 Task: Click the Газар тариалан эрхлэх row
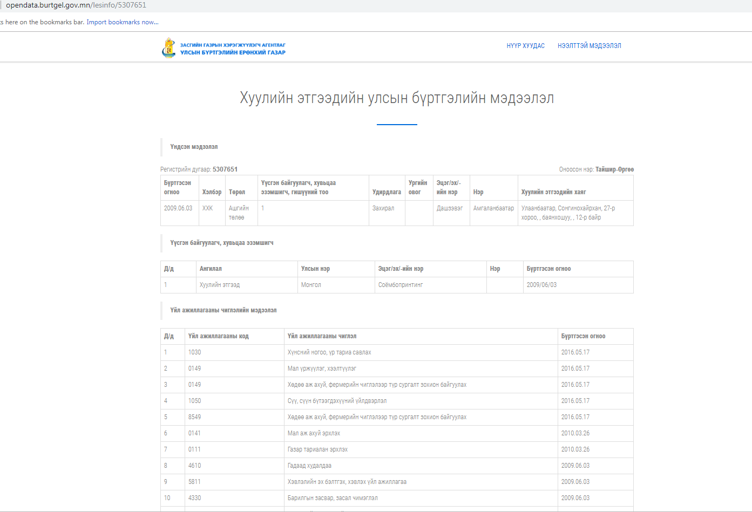tap(397, 449)
